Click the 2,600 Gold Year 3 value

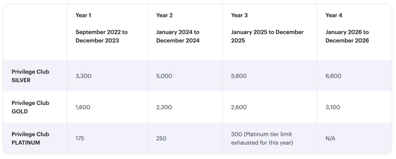pyautogui.click(x=239, y=107)
